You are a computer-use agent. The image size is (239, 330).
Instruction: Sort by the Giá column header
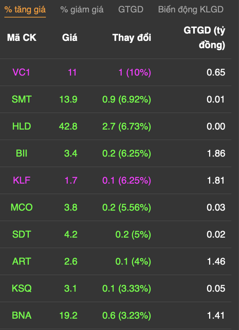pos(70,38)
